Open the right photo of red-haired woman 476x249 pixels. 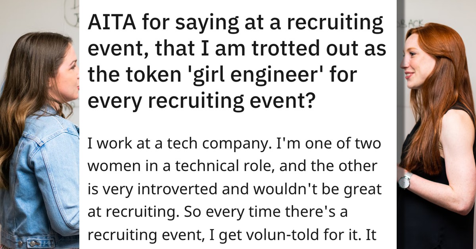436,124
